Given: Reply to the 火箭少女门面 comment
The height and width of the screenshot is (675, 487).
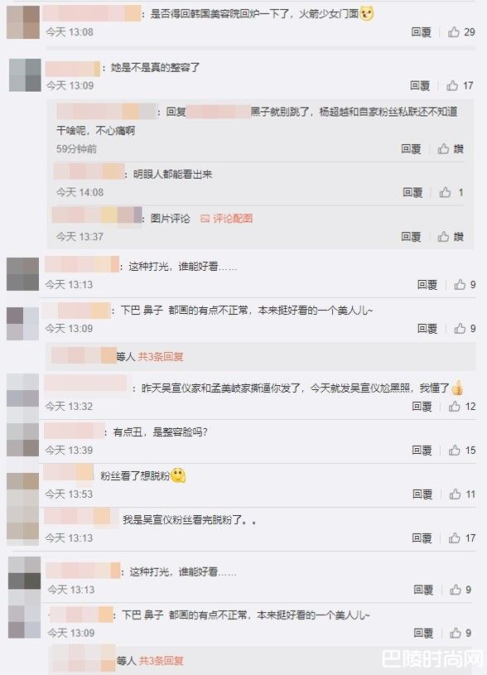Looking at the screenshot, I should point(421,31).
